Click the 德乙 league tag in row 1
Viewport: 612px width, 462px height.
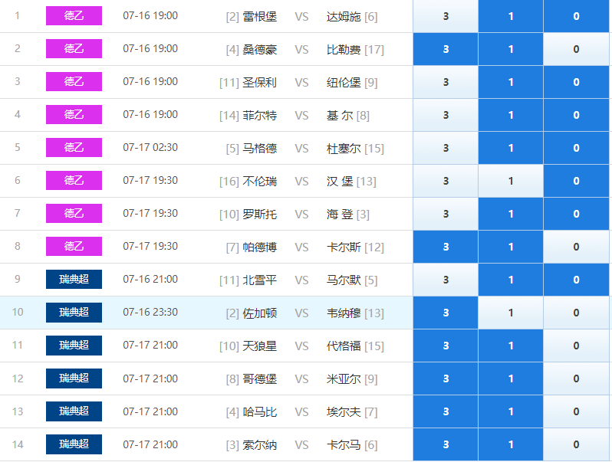coord(74,15)
